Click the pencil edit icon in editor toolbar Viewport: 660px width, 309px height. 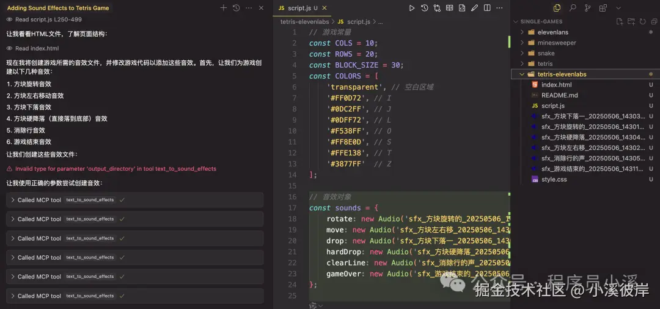tap(474, 8)
